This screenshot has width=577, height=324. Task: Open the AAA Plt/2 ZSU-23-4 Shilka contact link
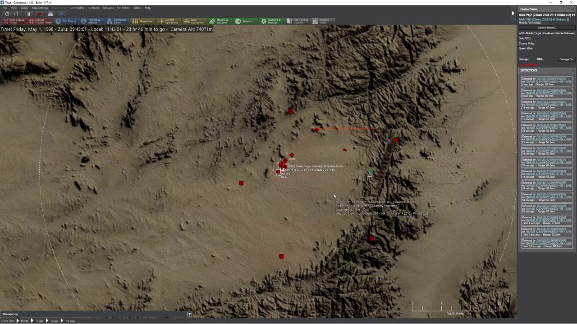[544, 19]
